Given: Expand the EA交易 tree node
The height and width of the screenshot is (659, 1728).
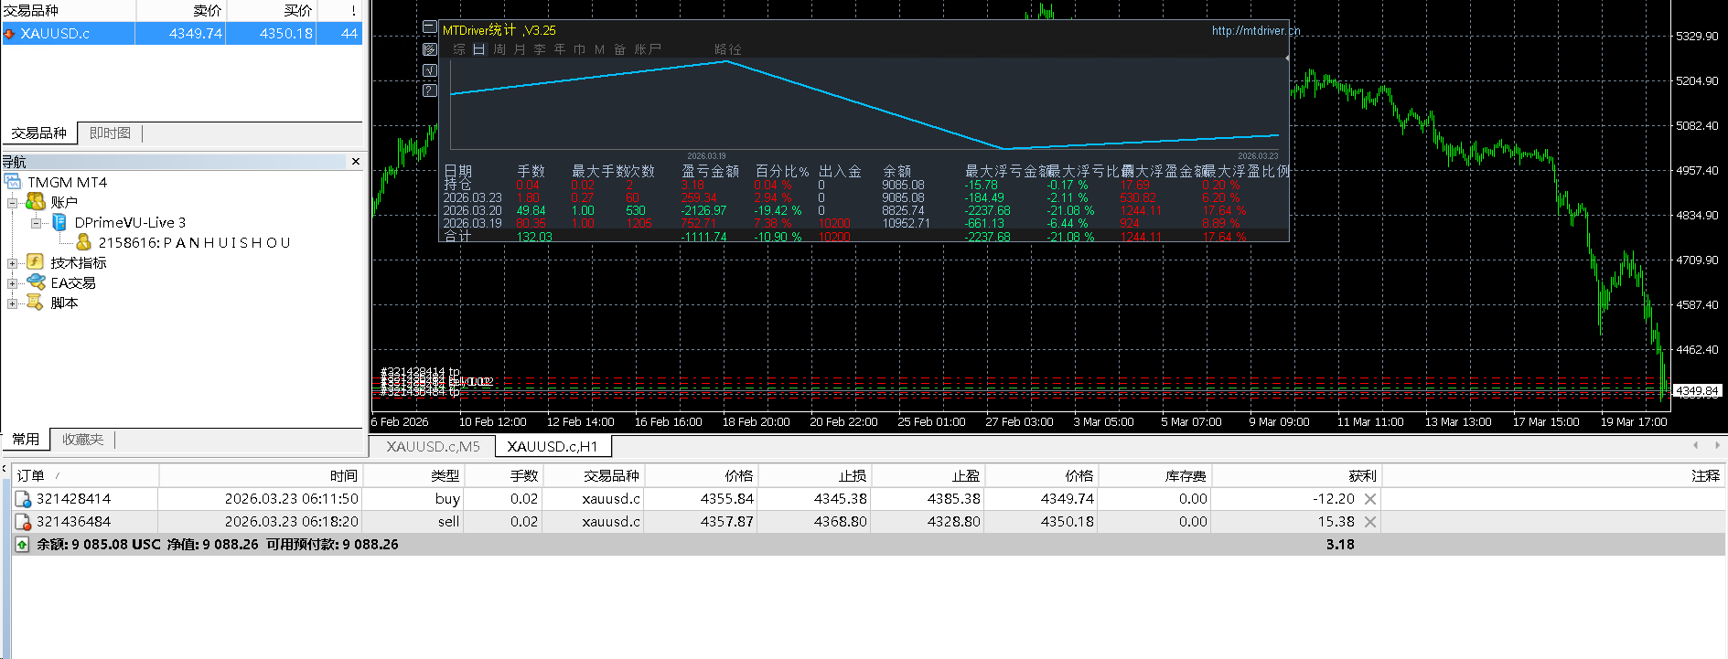Looking at the screenshot, I should [13, 282].
